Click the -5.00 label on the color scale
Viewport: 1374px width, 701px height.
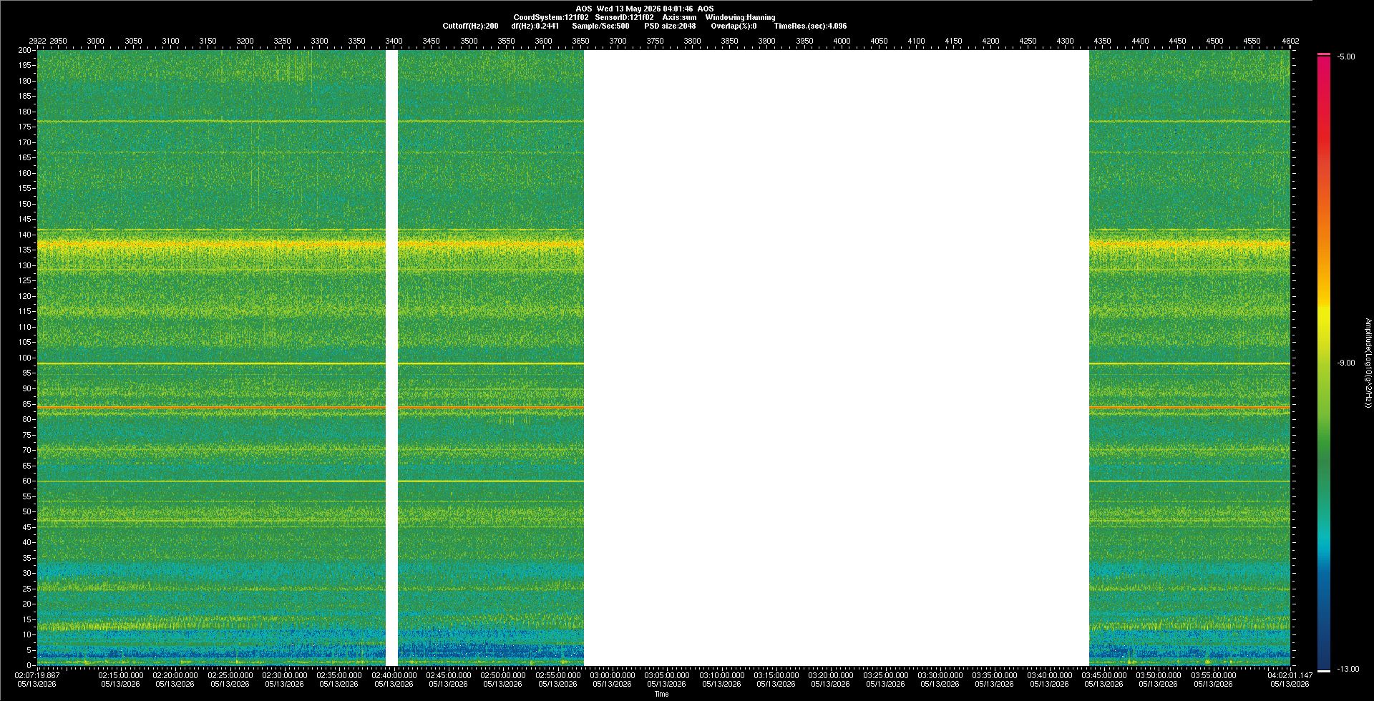coord(1346,57)
